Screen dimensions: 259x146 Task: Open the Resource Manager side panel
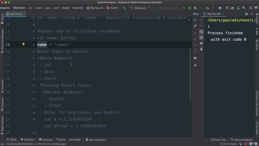pos(2,41)
